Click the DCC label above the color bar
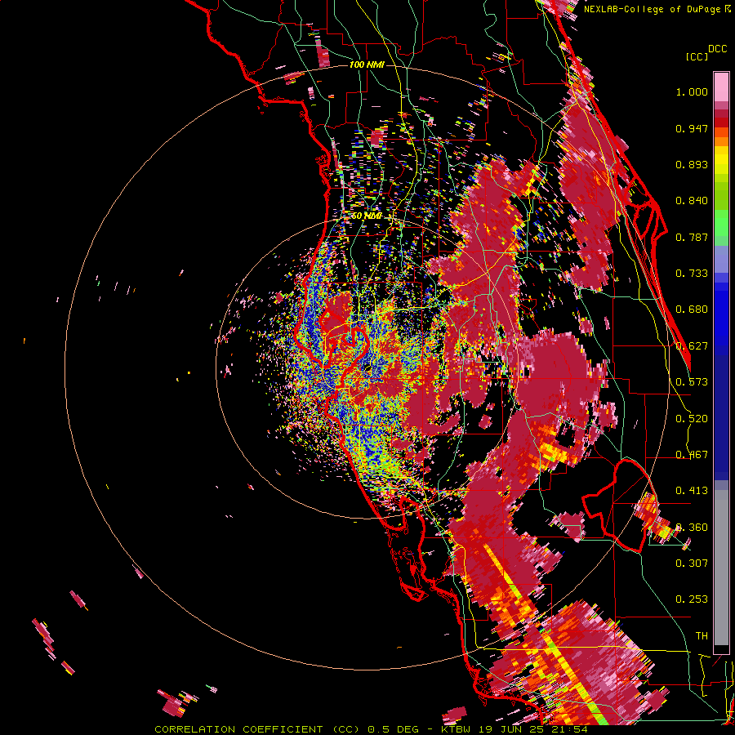This screenshot has width=735, height=735. click(x=717, y=49)
